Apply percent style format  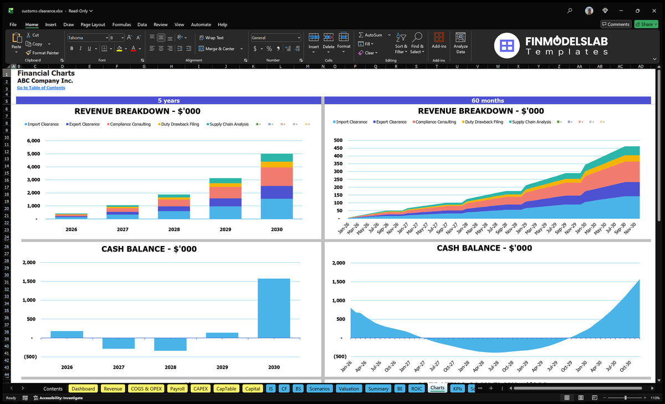tap(269, 49)
